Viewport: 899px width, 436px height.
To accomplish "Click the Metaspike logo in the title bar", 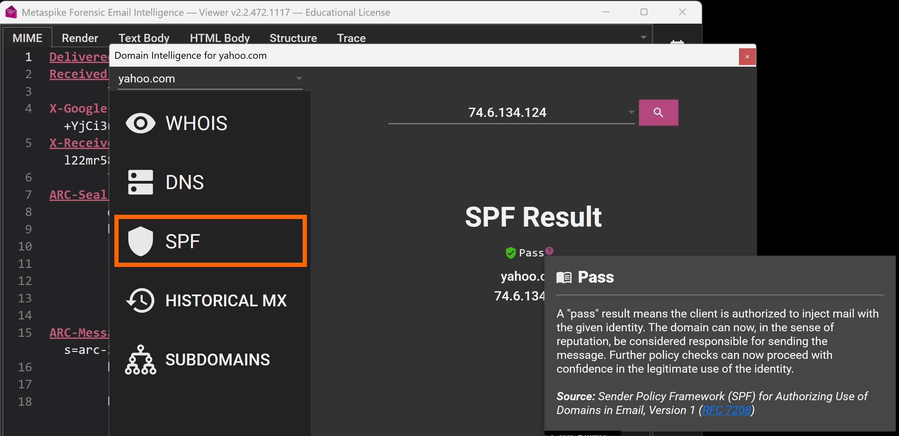I will pyautogui.click(x=11, y=12).
